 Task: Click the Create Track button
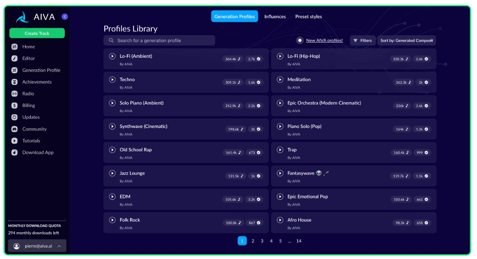click(x=37, y=33)
